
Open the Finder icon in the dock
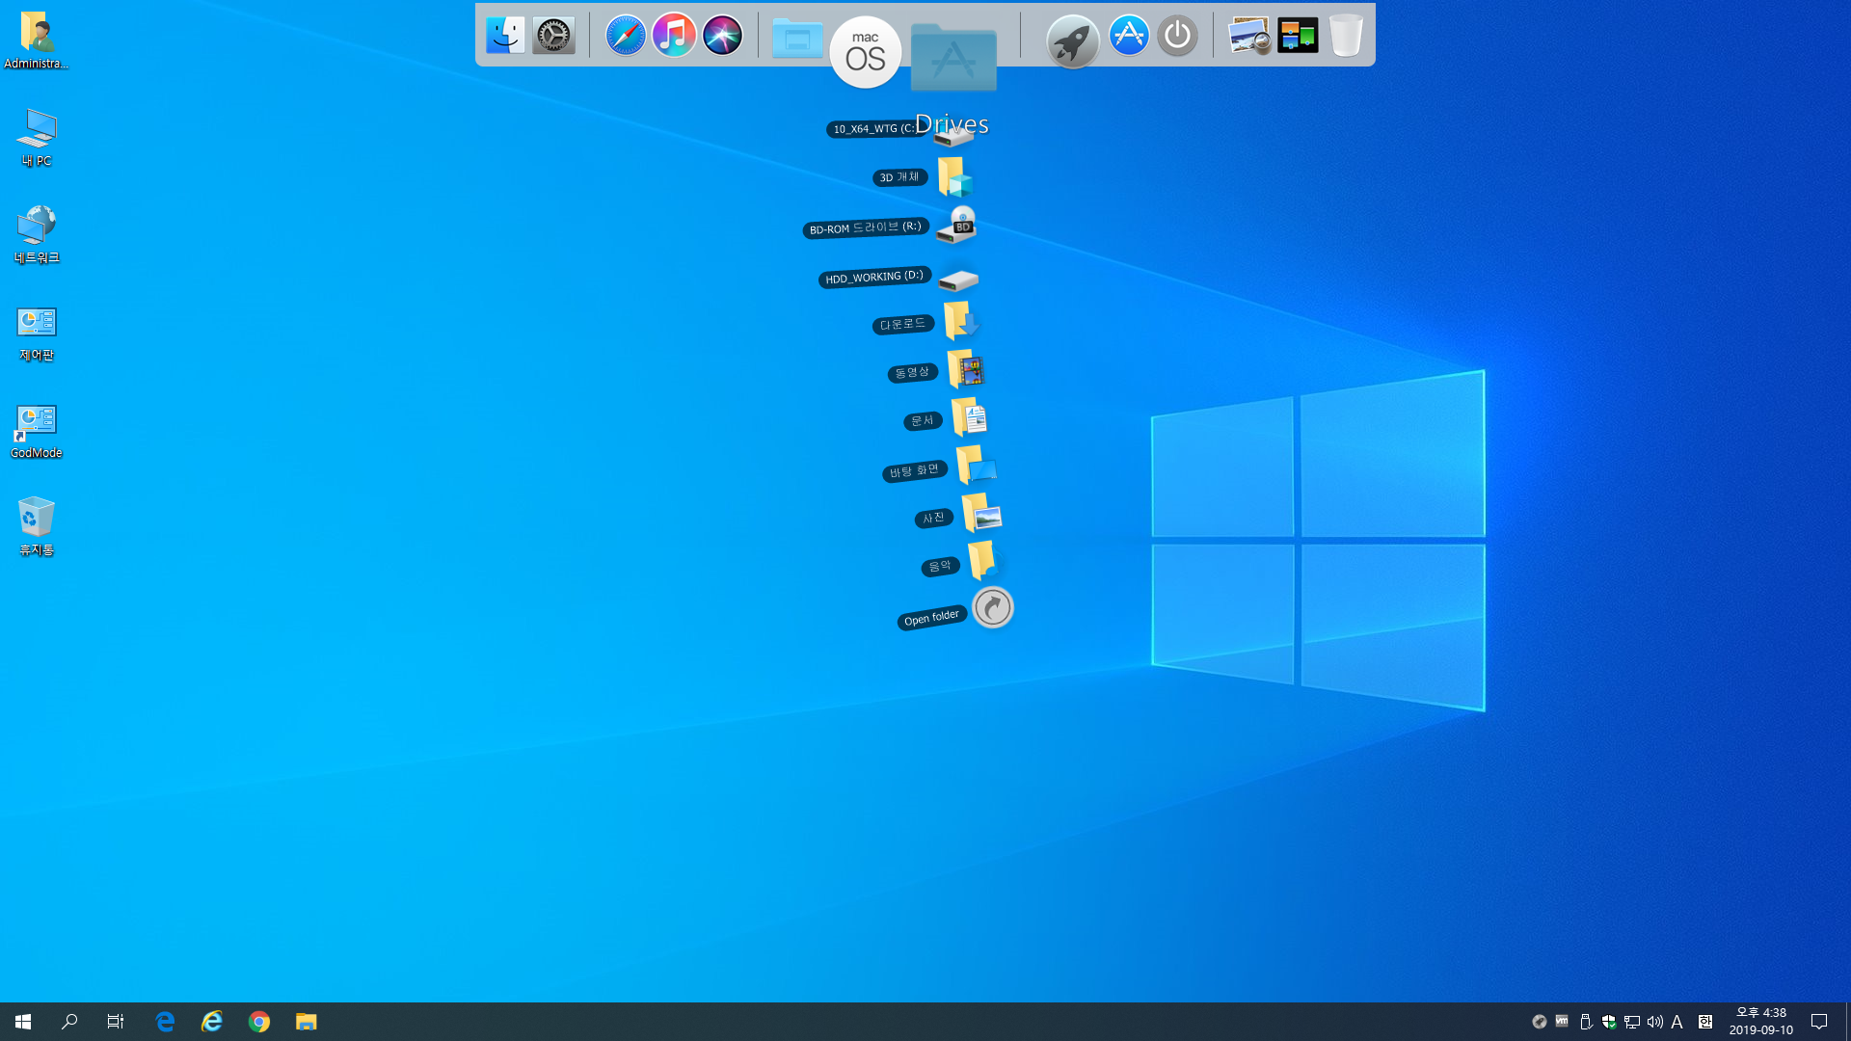pyautogui.click(x=505, y=36)
